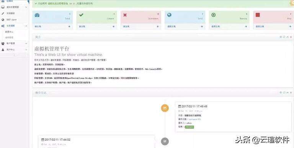Click the group-of-users icon in the sidebar
The image size is (294, 148).
[3, 44]
